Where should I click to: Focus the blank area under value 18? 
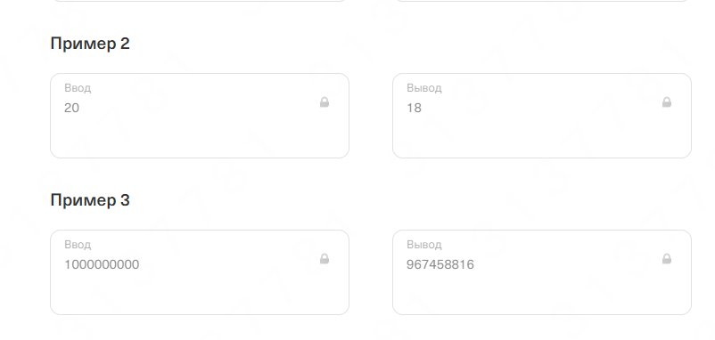click(542, 135)
